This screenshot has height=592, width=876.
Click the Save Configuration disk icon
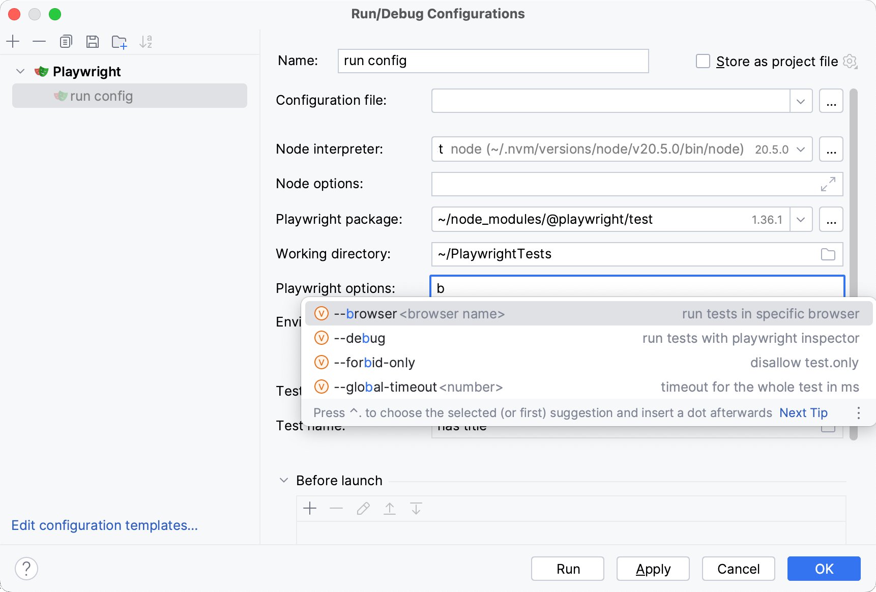point(93,41)
